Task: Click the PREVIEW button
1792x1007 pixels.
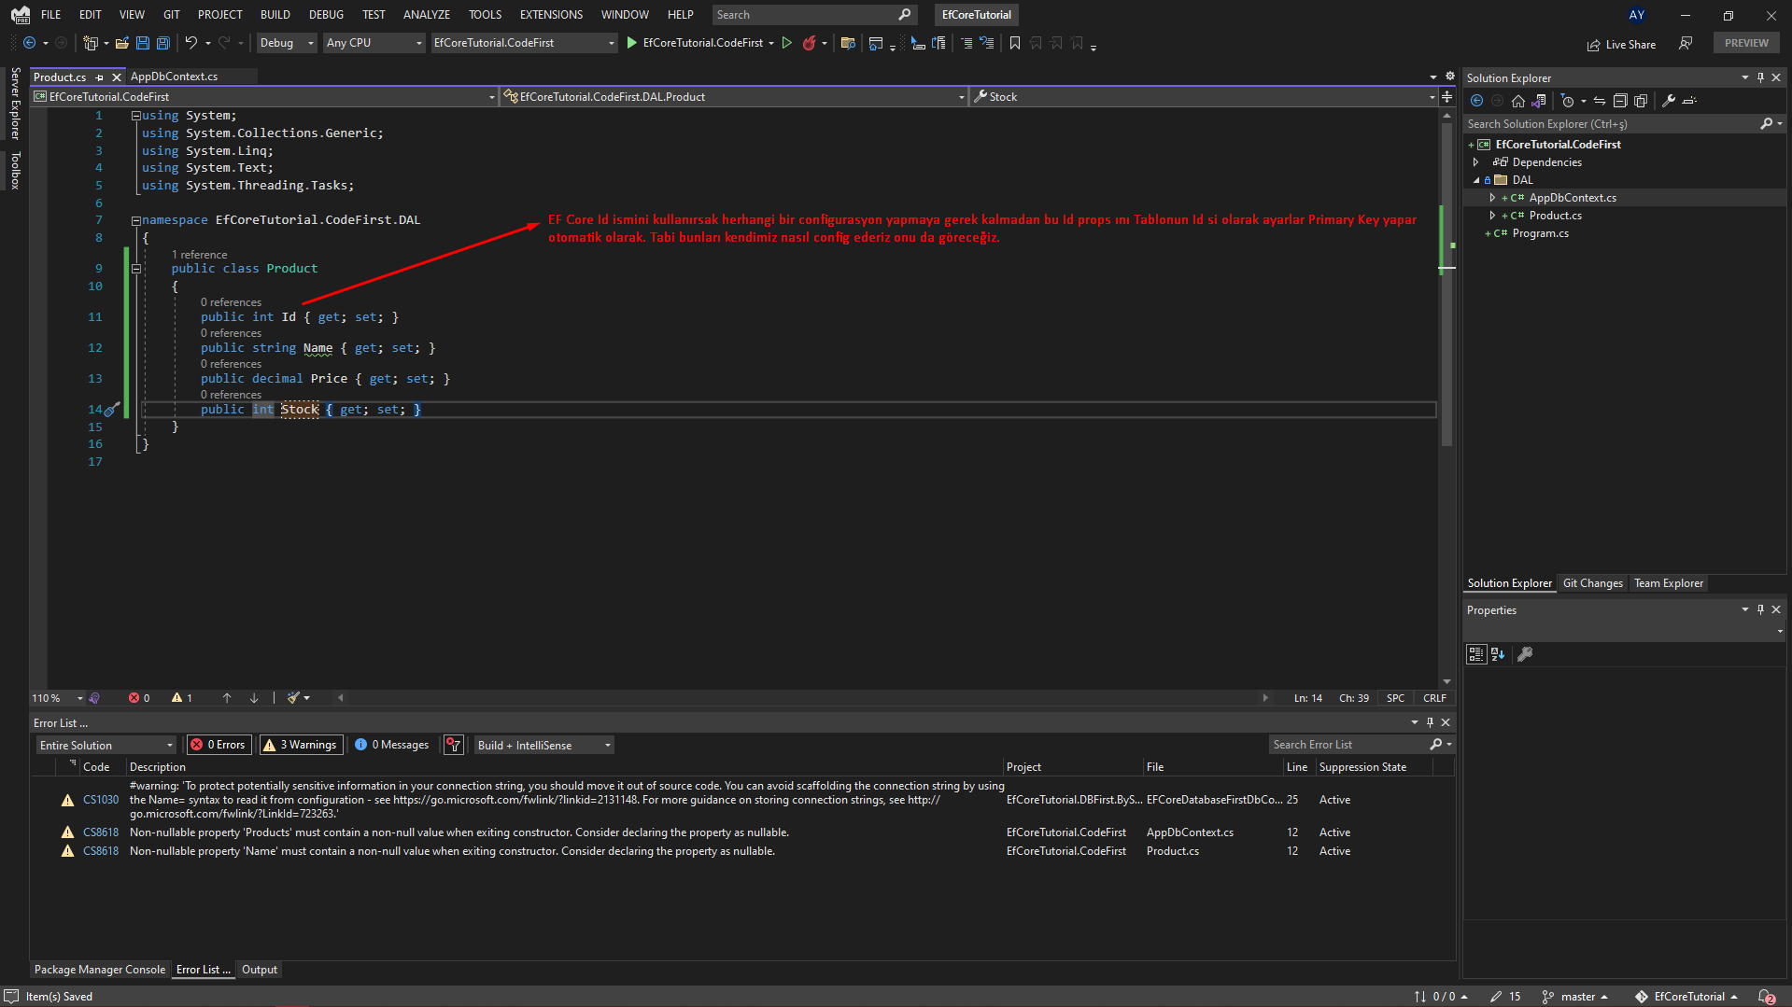Action: coord(1745,42)
